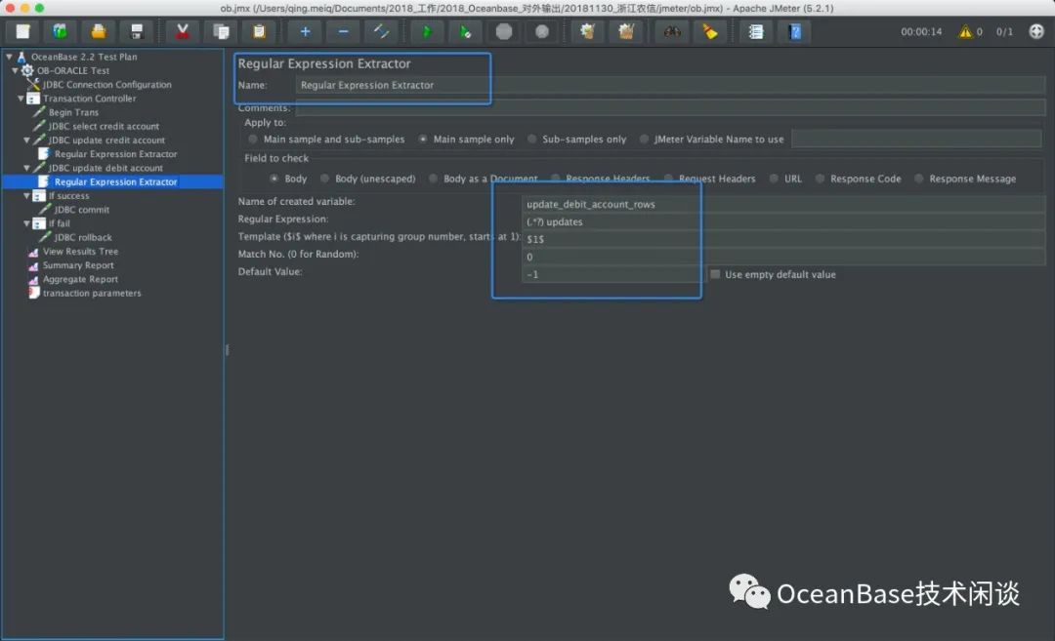Click the Stop test icon
This screenshot has height=641, width=1055.
point(504,31)
